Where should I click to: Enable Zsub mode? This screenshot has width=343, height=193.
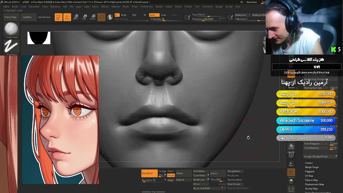tap(163, 15)
